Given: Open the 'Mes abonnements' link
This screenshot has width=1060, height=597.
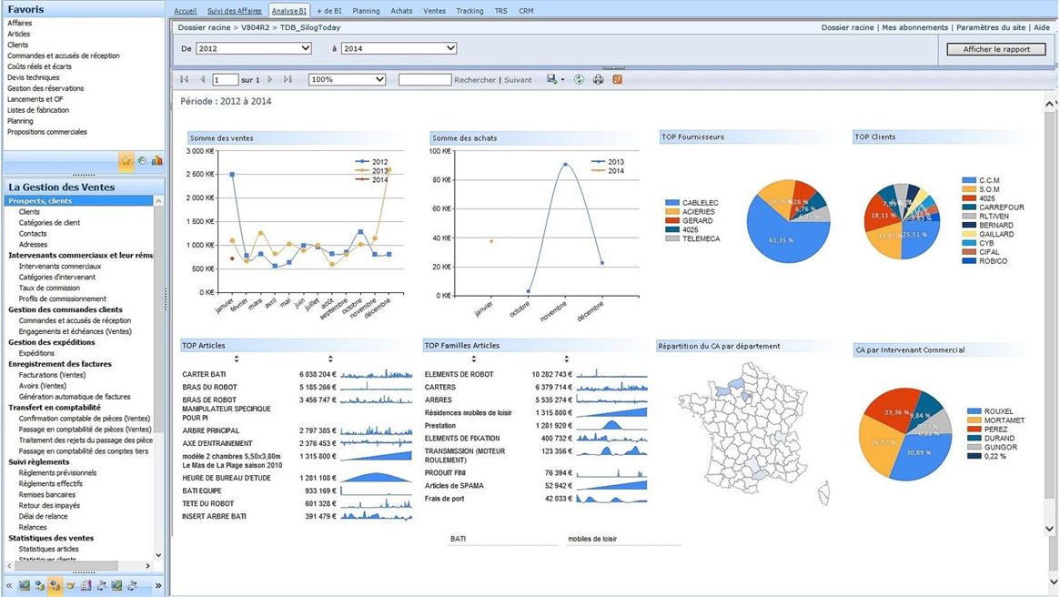Looking at the screenshot, I should [914, 28].
